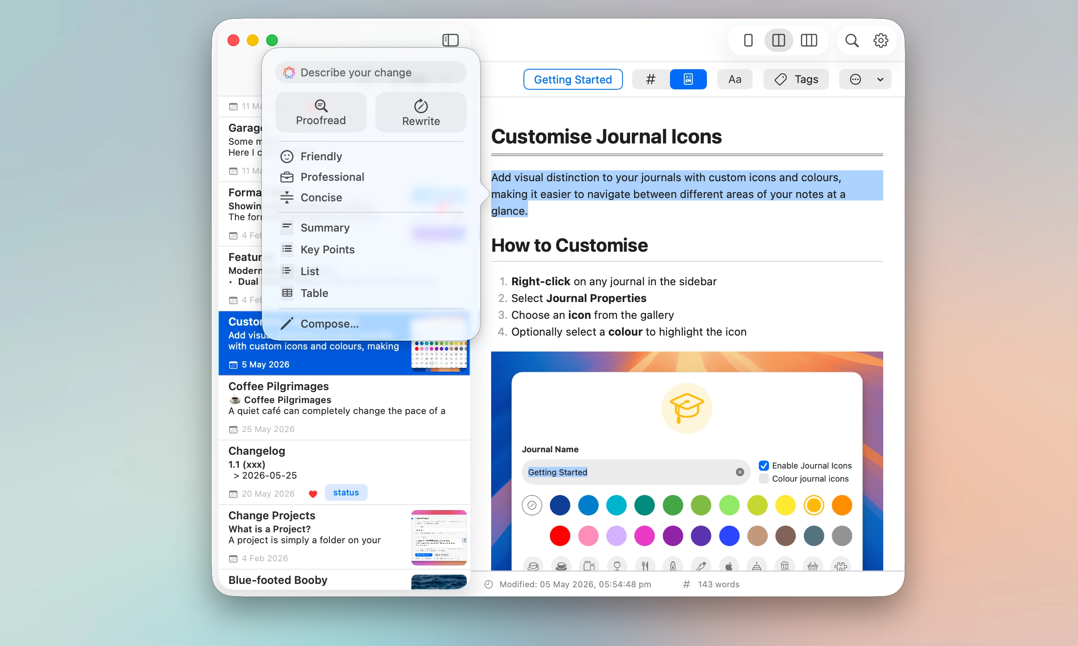Screen dimensions: 1078x646
Task: Click the How to Customise heading
Action: point(569,245)
